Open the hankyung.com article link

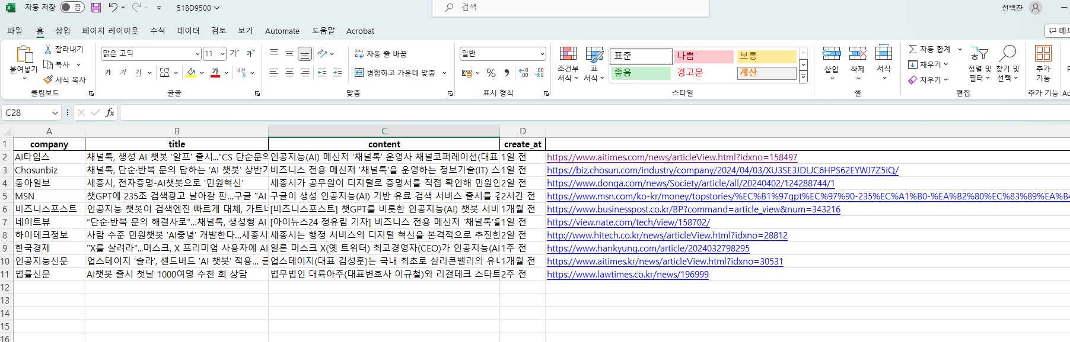[x=648, y=249]
